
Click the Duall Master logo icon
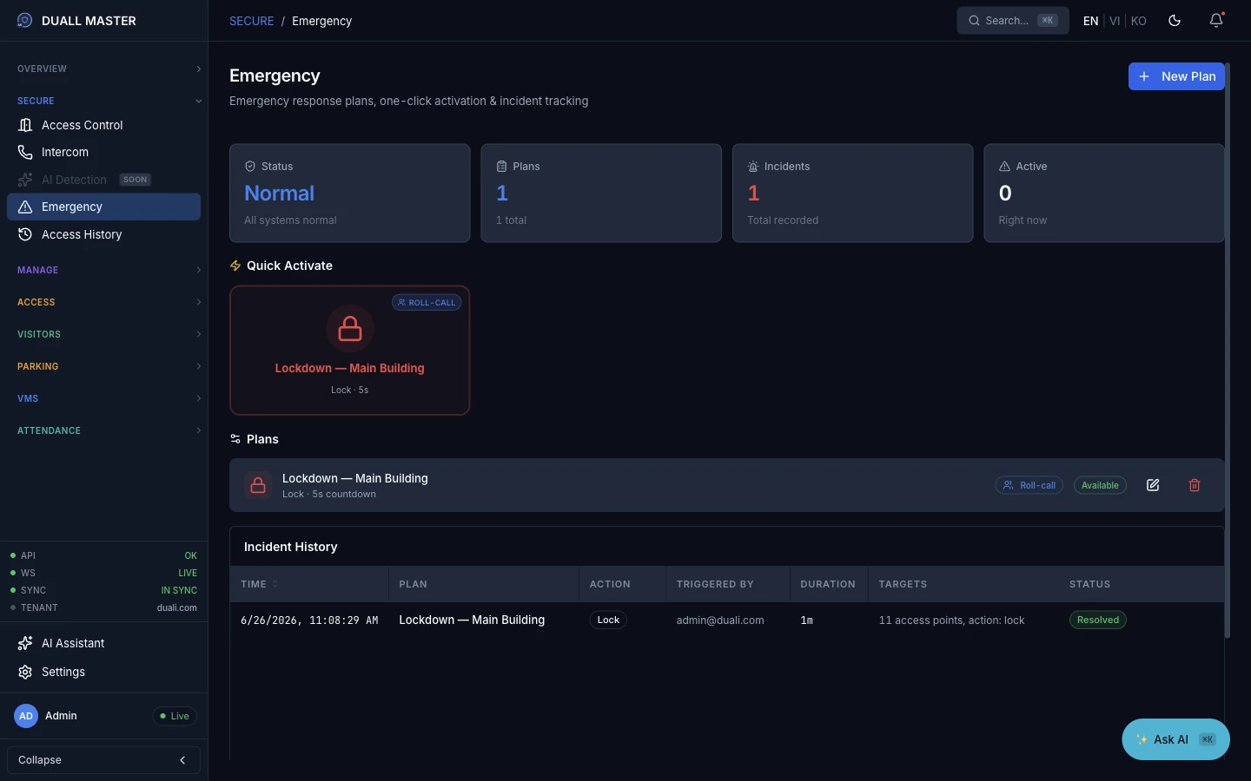tap(24, 20)
